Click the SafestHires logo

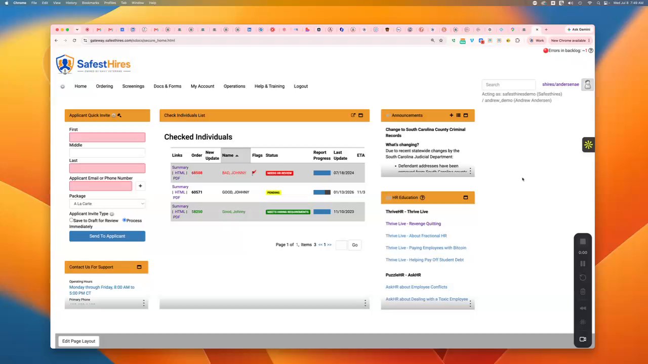93,65
